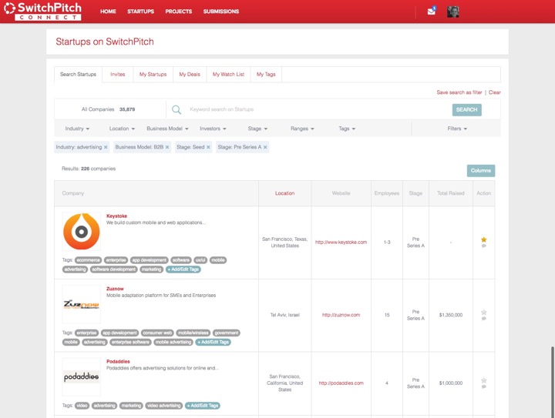Visit http://podaddies.com website link
Viewport: 555px width, 418px height.
point(341,383)
